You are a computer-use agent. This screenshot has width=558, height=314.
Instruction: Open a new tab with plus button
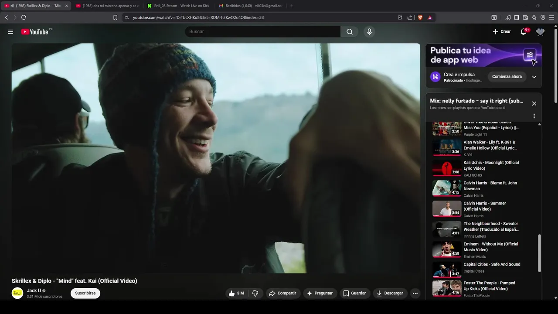(x=292, y=6)
